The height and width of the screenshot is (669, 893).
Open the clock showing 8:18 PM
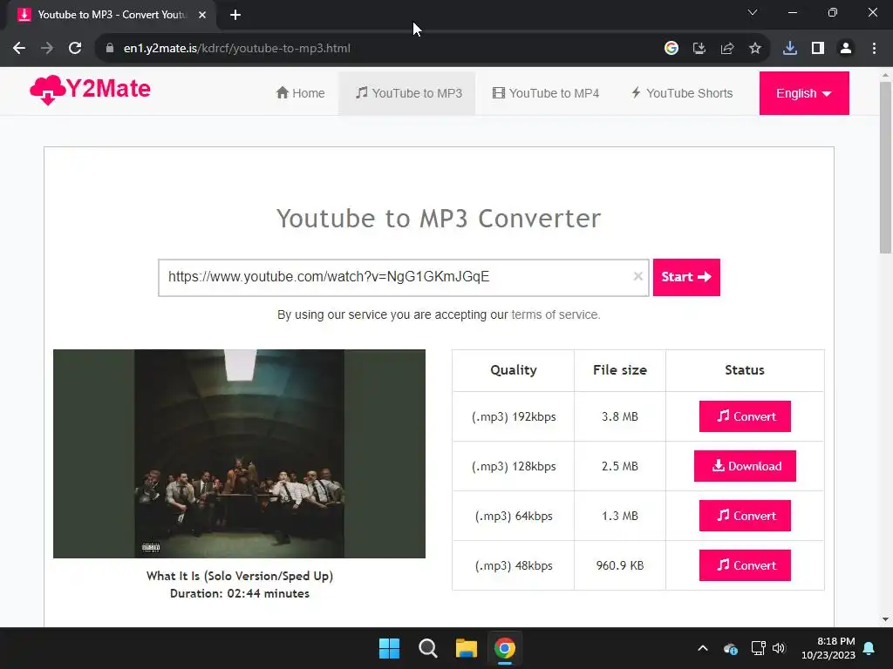tap(828, 648)
